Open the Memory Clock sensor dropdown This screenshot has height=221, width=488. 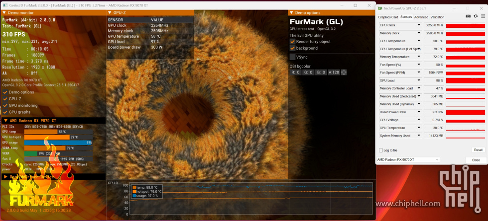coord(419,33)
